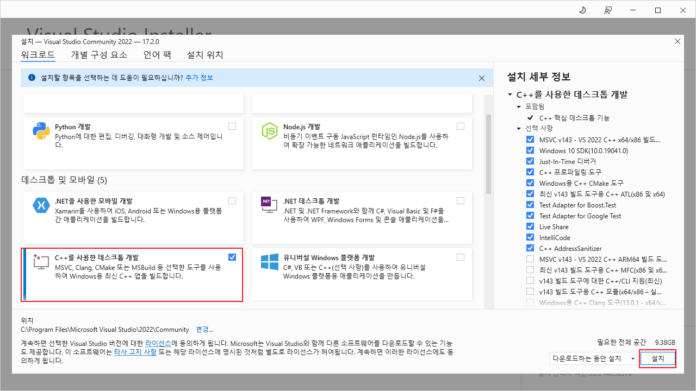The height and width of the screenshot is (391, 696).
Task: Switch to the 워크로드 tab
Action: tap(38, 55)
